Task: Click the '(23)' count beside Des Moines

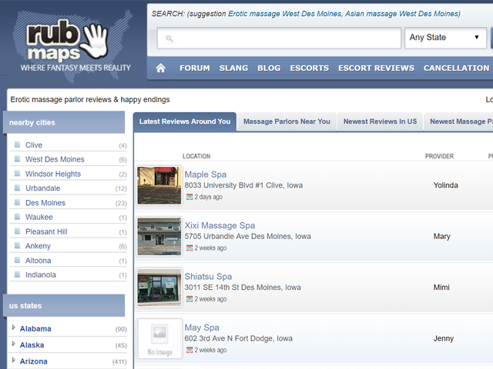Action: tap(121, 203)
